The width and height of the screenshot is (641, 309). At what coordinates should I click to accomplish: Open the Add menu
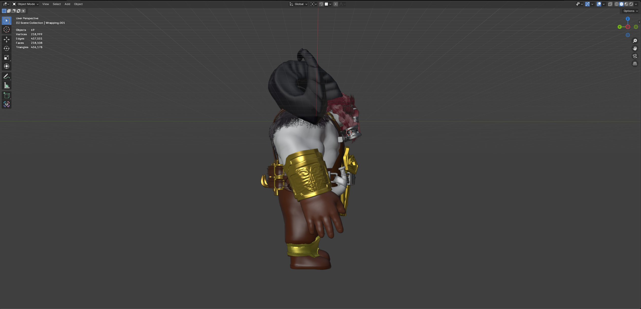pos(67,4)
